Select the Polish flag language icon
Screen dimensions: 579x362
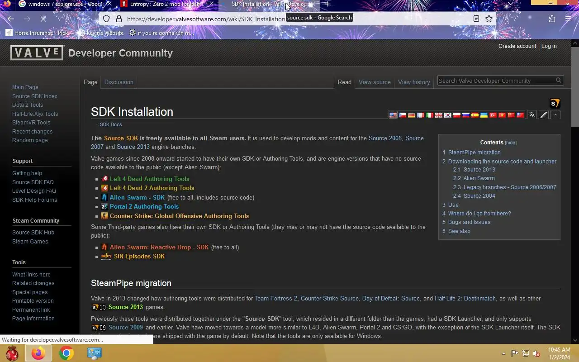click(456, 115)
